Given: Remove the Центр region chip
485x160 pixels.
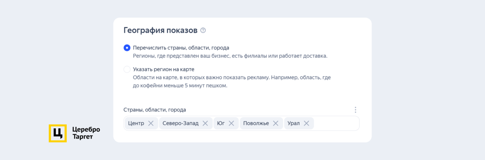Looking at the screenshot, I should [x=151, y=123].
